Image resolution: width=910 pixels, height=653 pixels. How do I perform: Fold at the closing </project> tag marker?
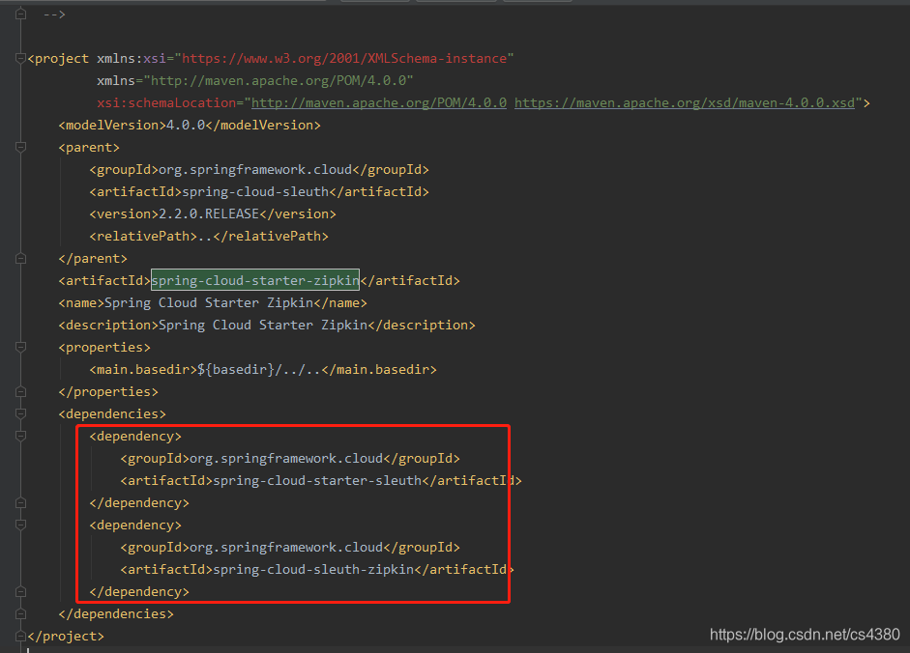(21, 637)
